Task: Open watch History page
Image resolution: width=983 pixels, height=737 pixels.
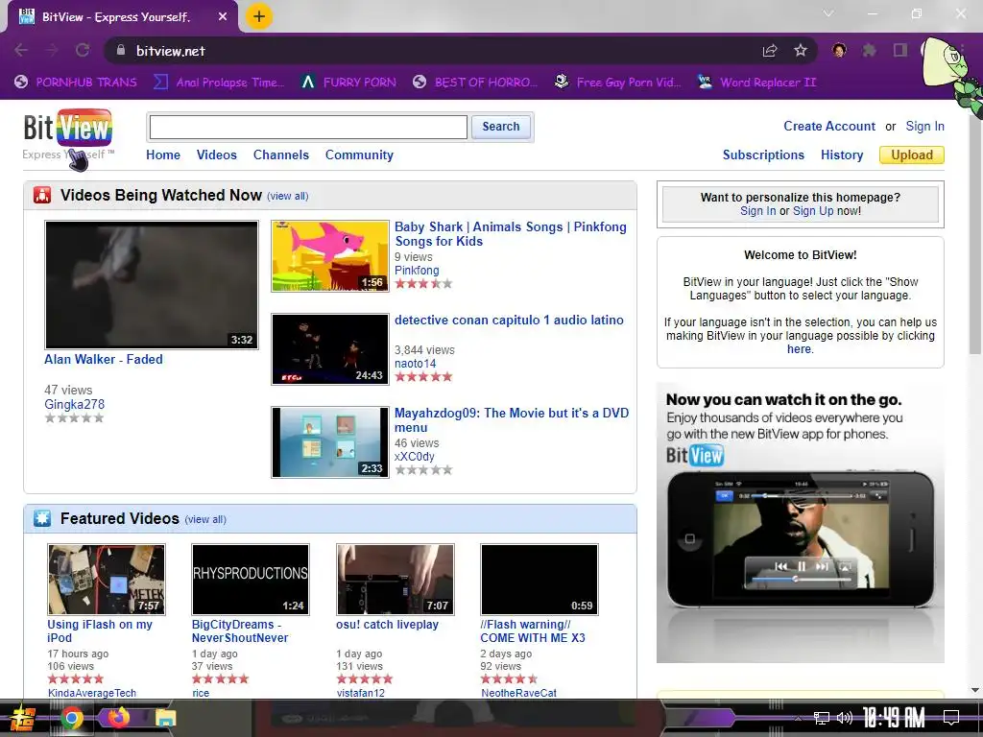Action: (x=842, y=155)
